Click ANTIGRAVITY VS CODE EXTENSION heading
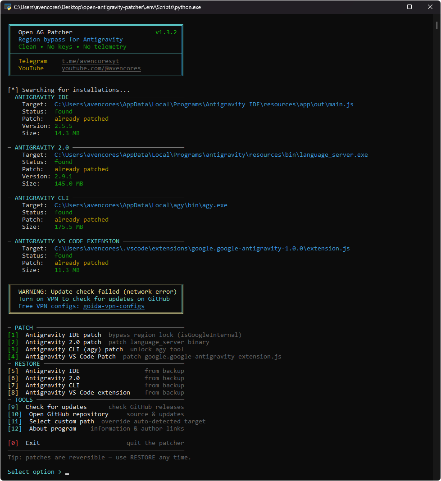This screenshot has height=481, width=441. click(67, 241)
